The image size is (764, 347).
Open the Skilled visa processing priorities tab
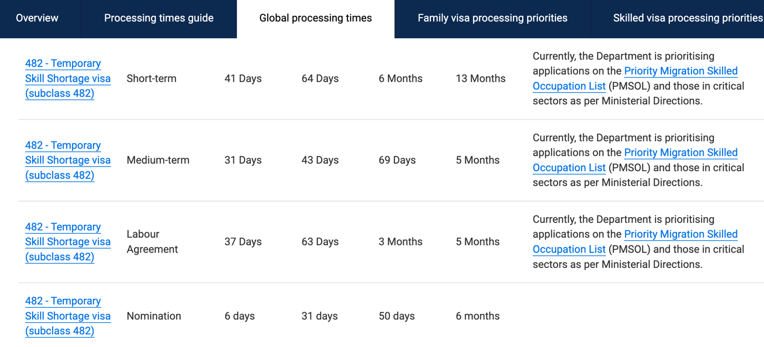pyautogui.click(x=688, y=18)
